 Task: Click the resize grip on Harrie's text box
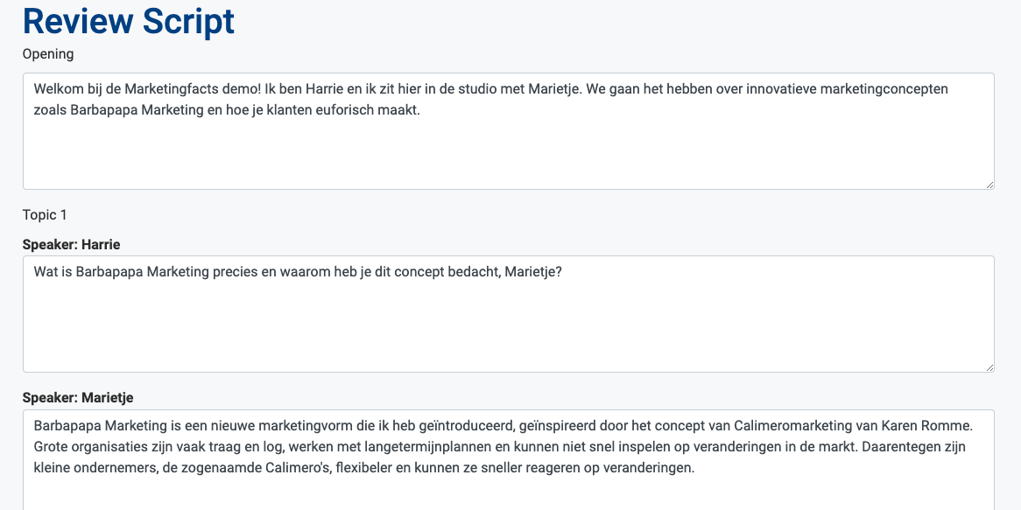pyautogui.click(x=989, y=367)
